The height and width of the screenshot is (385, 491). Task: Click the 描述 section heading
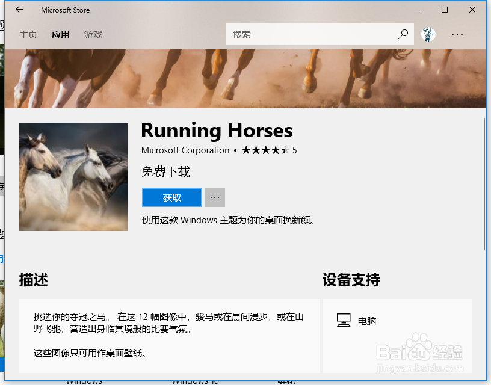(x=34, y=280)
